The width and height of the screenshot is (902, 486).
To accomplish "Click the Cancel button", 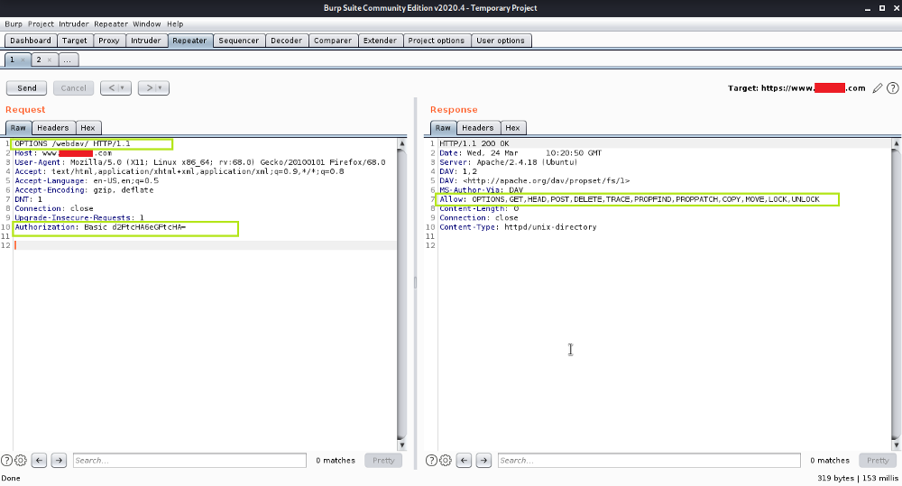I will tap(74, 88).
